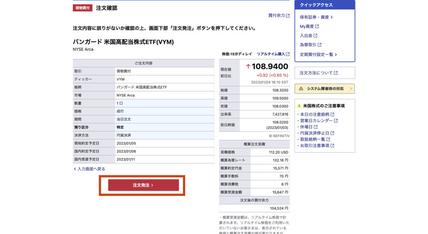Click external-link icon beside 買付余力
Viewport: 428px width, 234px height.
(288, 15)
